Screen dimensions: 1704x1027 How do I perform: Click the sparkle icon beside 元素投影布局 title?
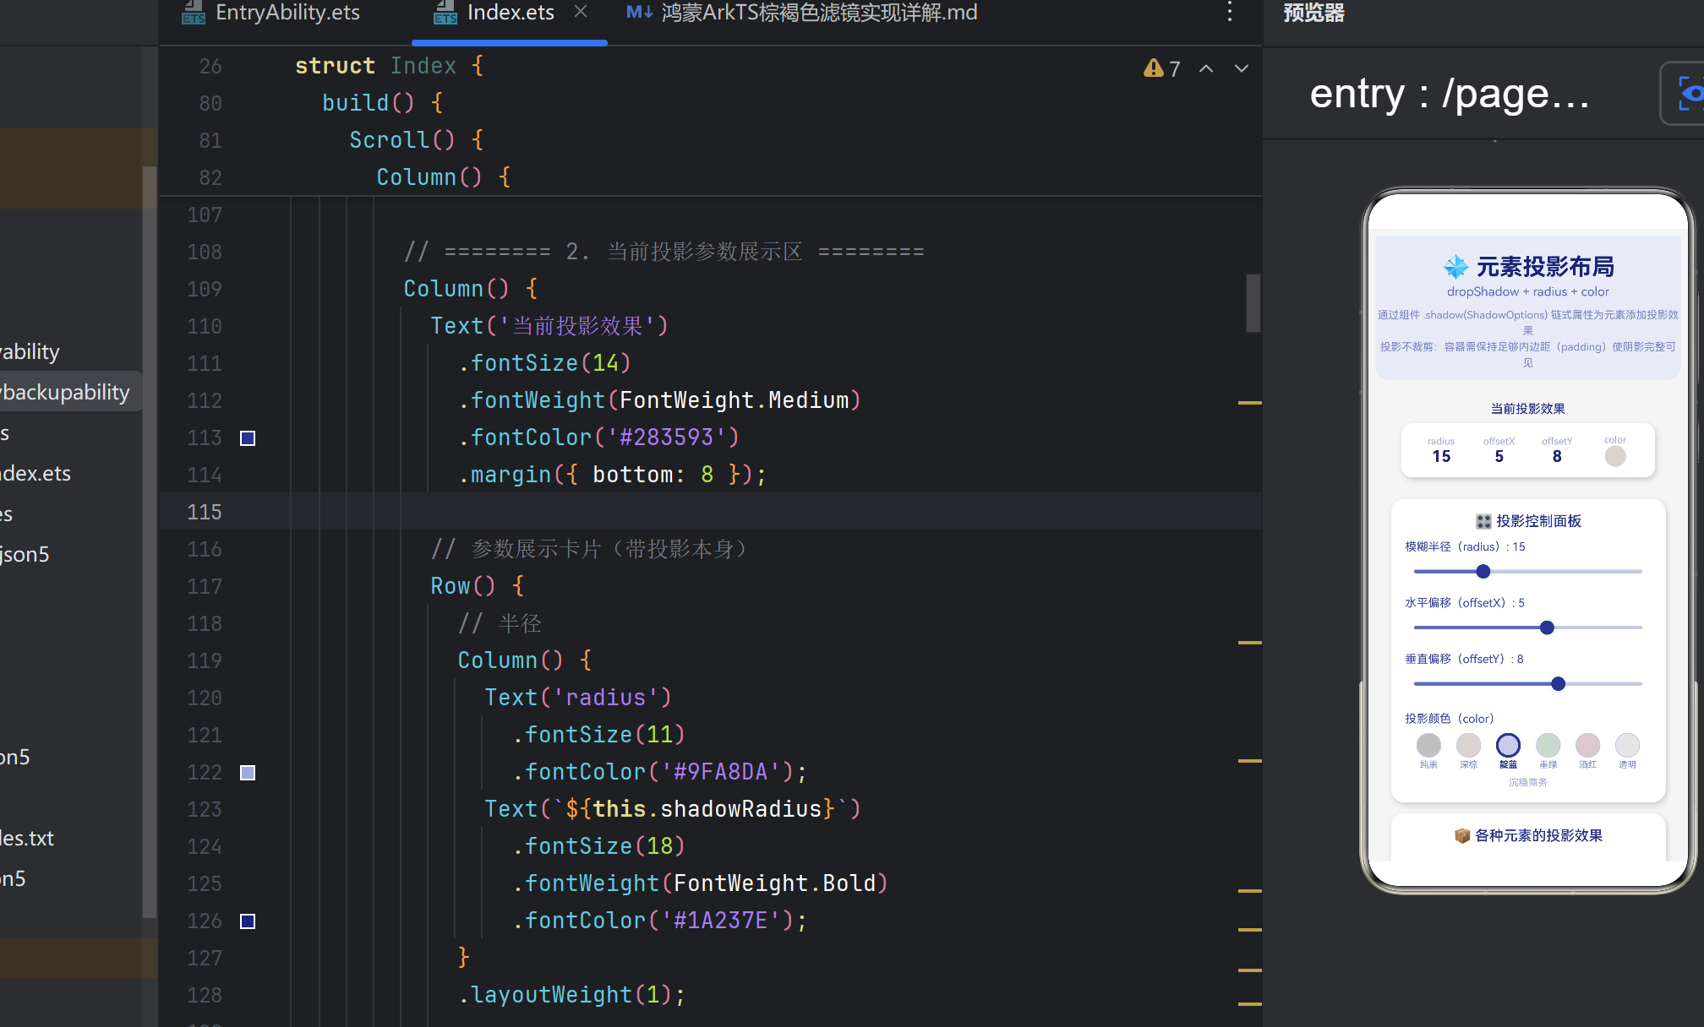point(1455,267)
